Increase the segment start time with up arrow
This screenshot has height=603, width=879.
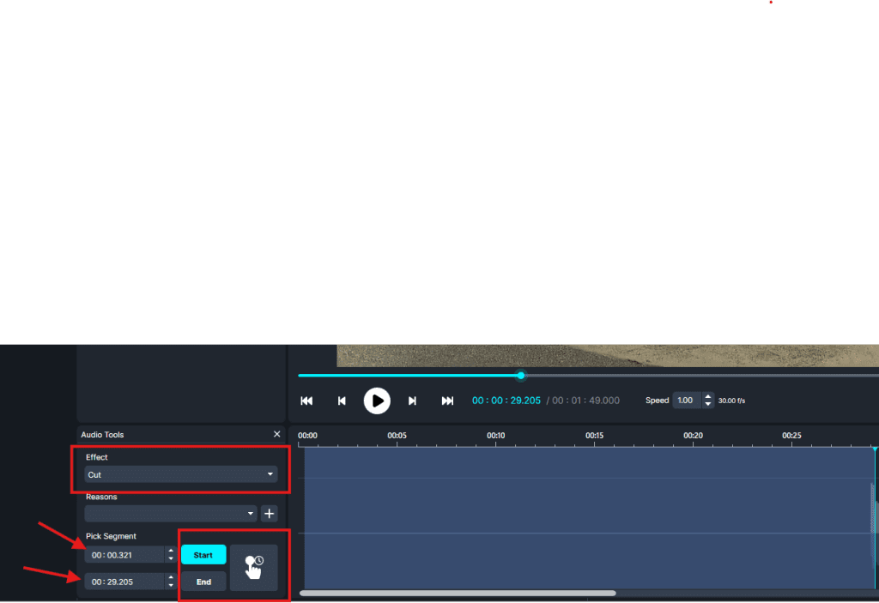click(x=171, y=551)
